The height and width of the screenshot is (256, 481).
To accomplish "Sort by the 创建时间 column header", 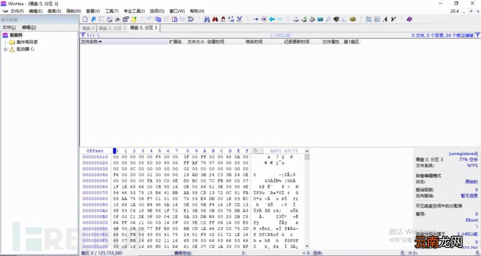I will tap(215, 42).
